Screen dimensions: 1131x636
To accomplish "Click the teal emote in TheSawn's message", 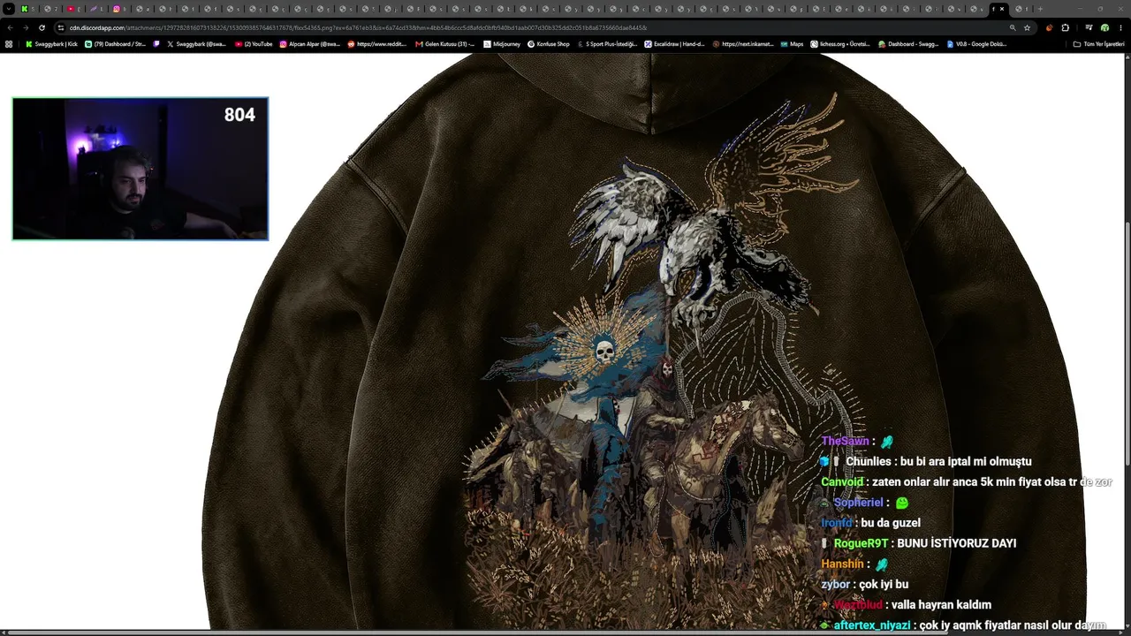I will 887,441.
